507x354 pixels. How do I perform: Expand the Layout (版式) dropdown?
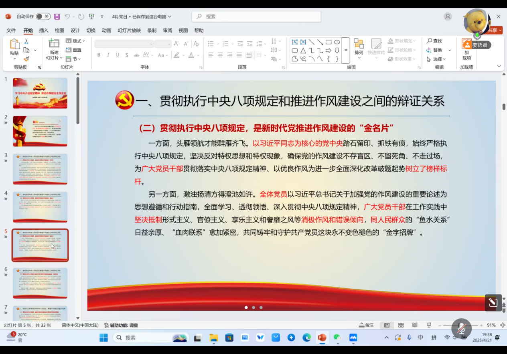[75, 41]
